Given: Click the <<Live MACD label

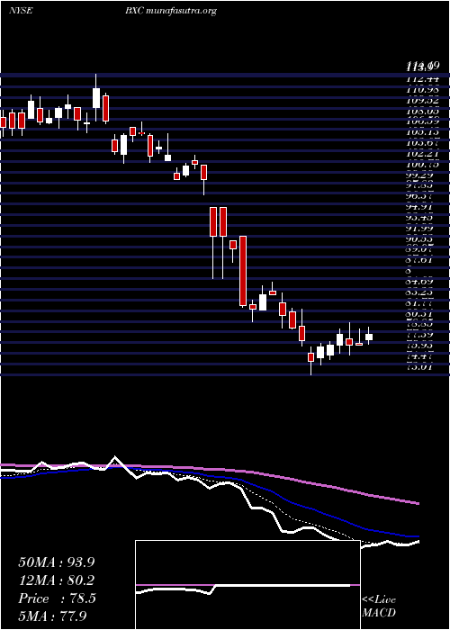Looking at the screenshot, I should 379,607.
